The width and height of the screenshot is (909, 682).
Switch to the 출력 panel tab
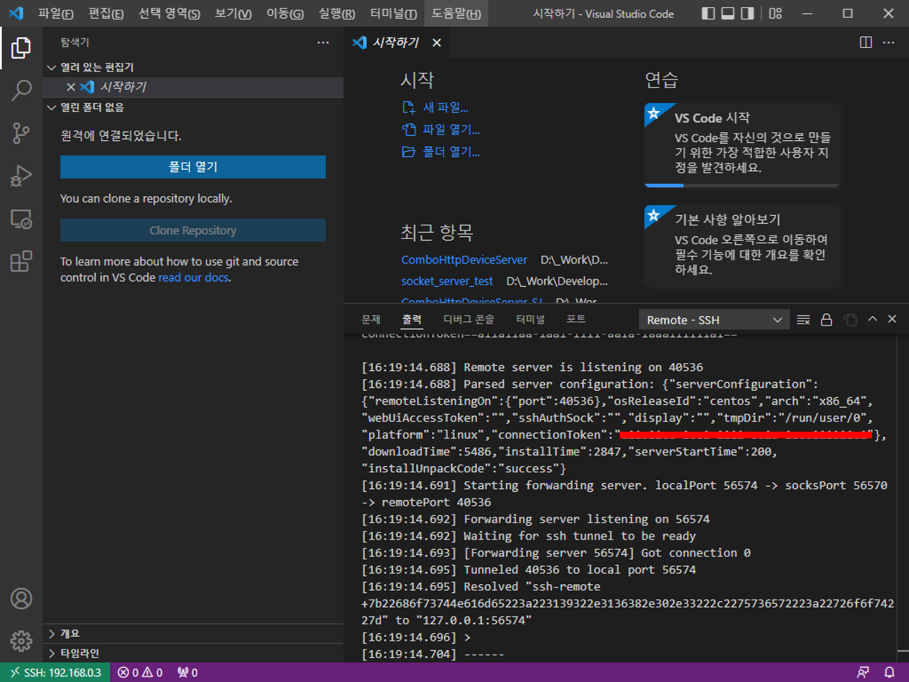click(412, 319)
